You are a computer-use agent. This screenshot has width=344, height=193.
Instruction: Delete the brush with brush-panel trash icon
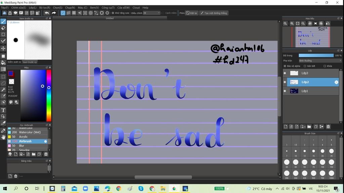tap(46, 154)
